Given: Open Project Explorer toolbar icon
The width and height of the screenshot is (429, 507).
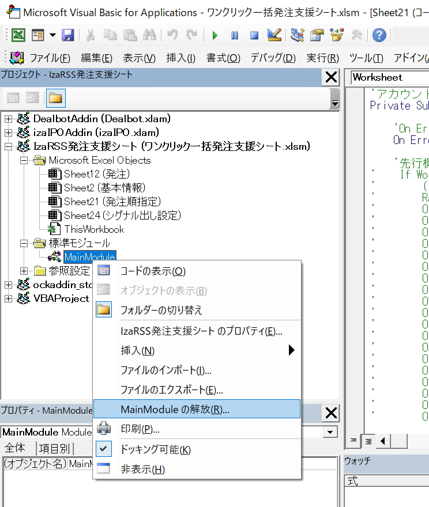Looking at the screenshot, I should [x=297, y=35].
